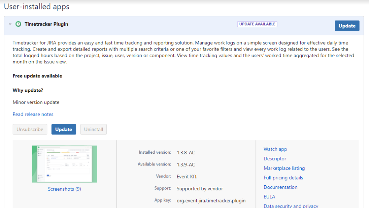Image resolution: width=369 pixels, height=208 pixels.
Task: Collapse the Timetracker Plugin row chevron
Action: [10, 24]
